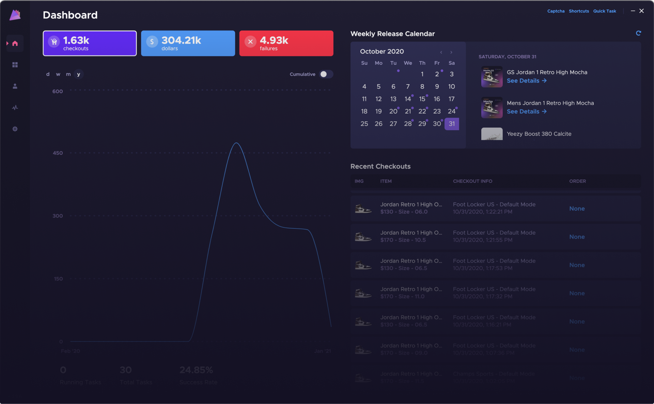Open Shortcuts from the top bar
This screenshot has height=404, width=654.
tap(579, 11)
